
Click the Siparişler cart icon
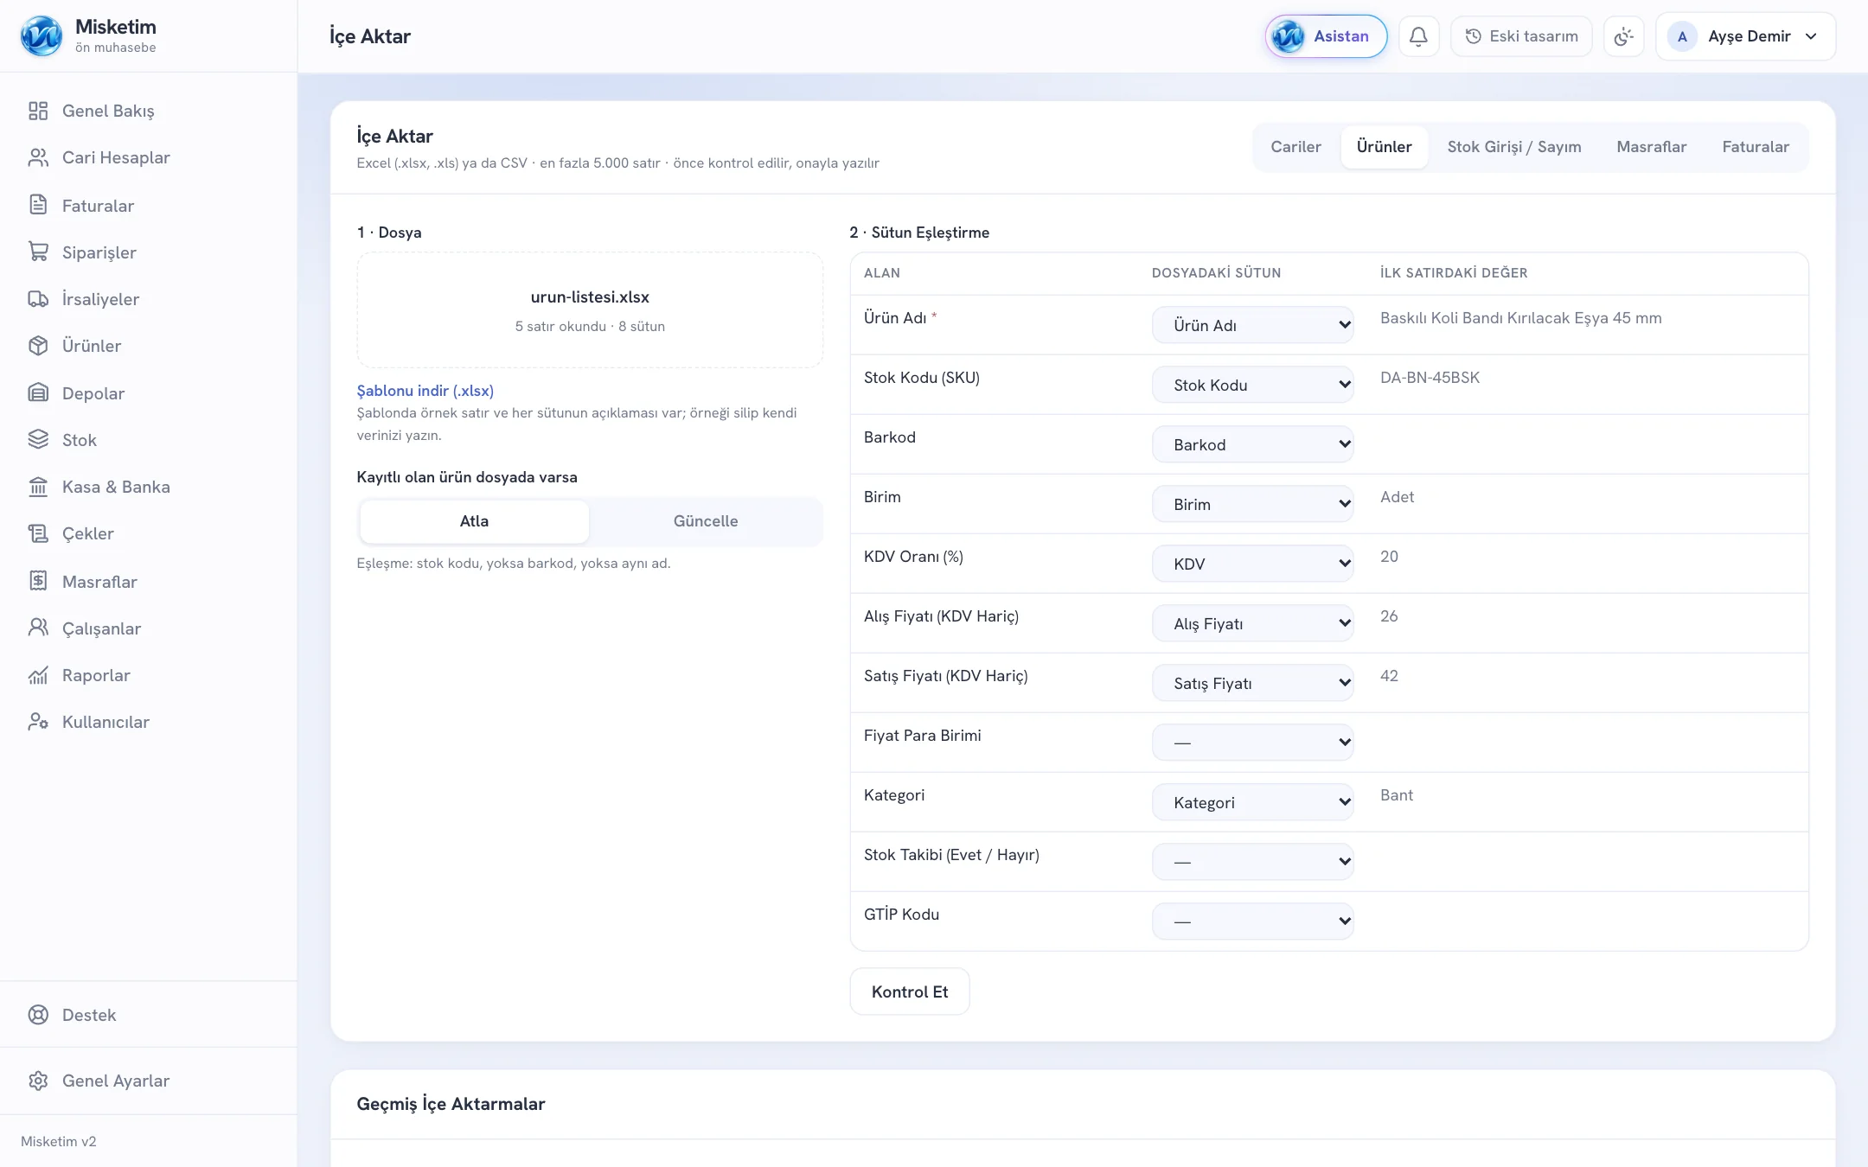[38, 252]
